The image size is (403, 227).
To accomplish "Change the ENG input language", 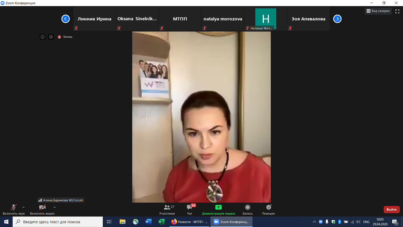I will [366, 222].
